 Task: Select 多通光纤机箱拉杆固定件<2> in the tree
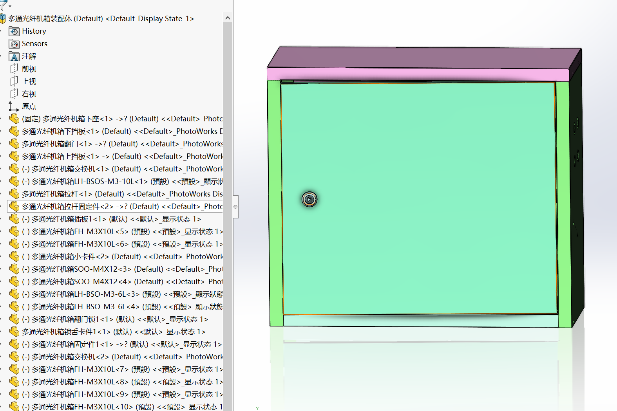click(x=115, y=207)
